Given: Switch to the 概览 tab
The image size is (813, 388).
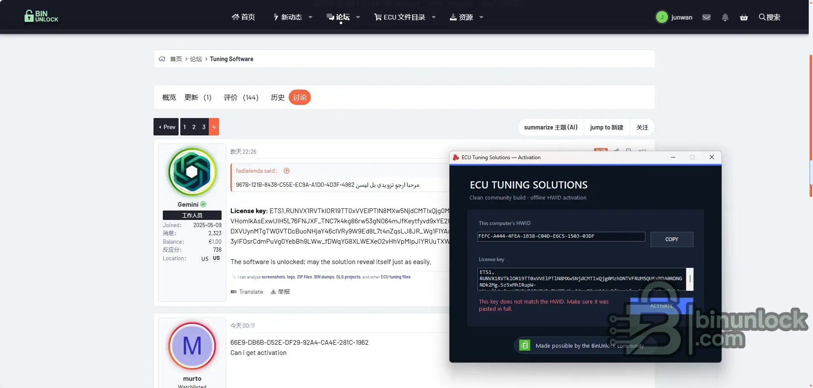Looking at the screenshot, I should point(169,98).
